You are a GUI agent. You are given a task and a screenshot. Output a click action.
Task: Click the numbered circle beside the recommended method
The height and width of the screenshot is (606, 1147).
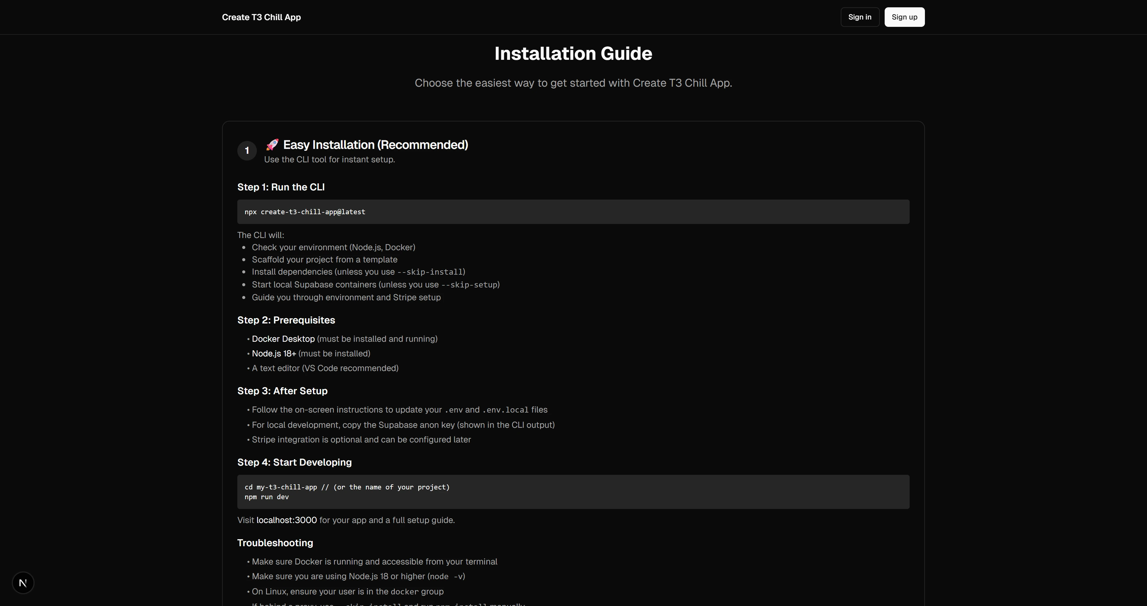point(247,150)
